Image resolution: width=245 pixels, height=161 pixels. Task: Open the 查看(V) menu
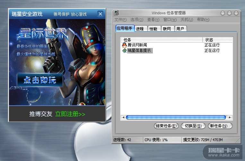pyautogui.click(x=153, y=20)
